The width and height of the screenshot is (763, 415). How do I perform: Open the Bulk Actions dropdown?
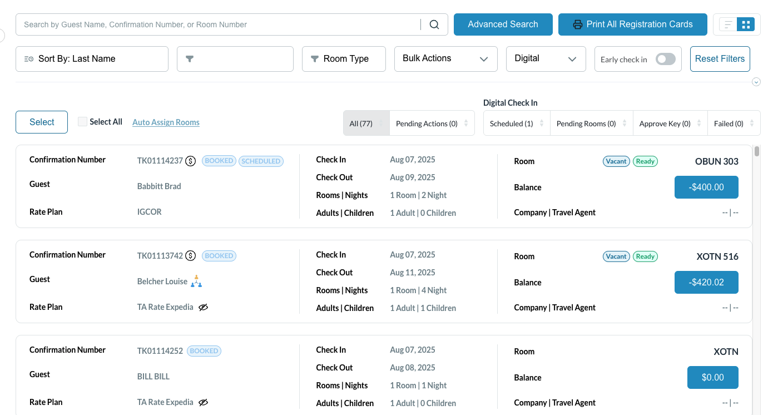pyautogui.click(x=445, y=59)
